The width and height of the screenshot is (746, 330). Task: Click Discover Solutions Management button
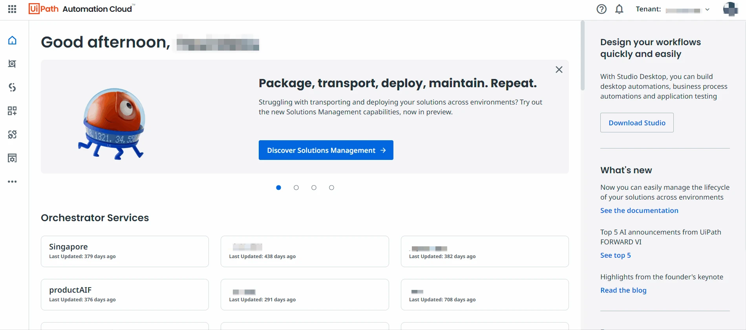point(326,150)
